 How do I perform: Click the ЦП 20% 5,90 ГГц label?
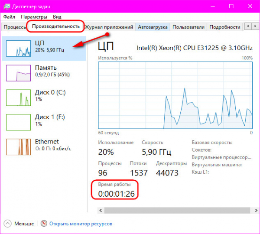(x=49, y=46)
